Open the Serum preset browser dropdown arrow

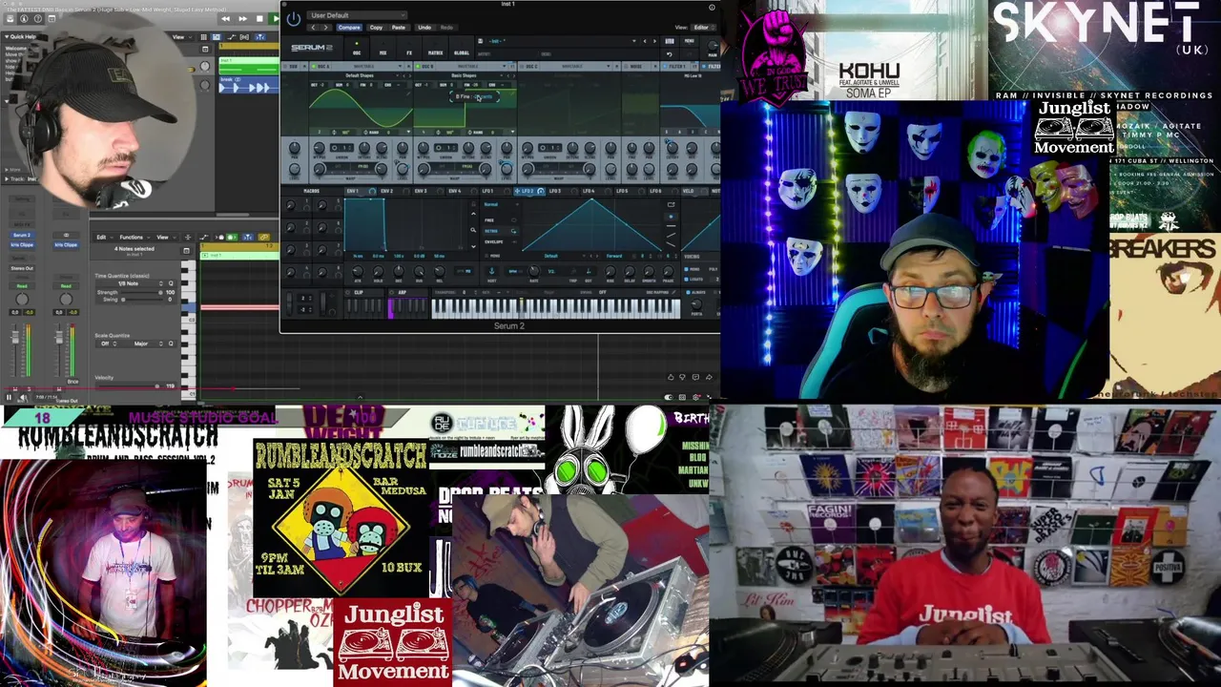click(x=633, y=41)
